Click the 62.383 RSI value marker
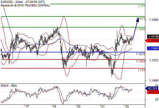Screen dimensions: 159x108 [x=152, y=88]
